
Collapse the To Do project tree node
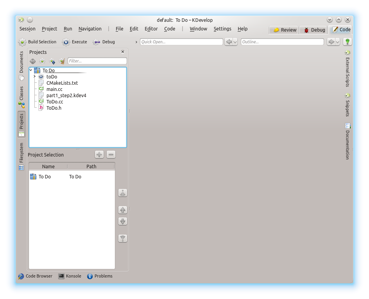coord(31,70)
